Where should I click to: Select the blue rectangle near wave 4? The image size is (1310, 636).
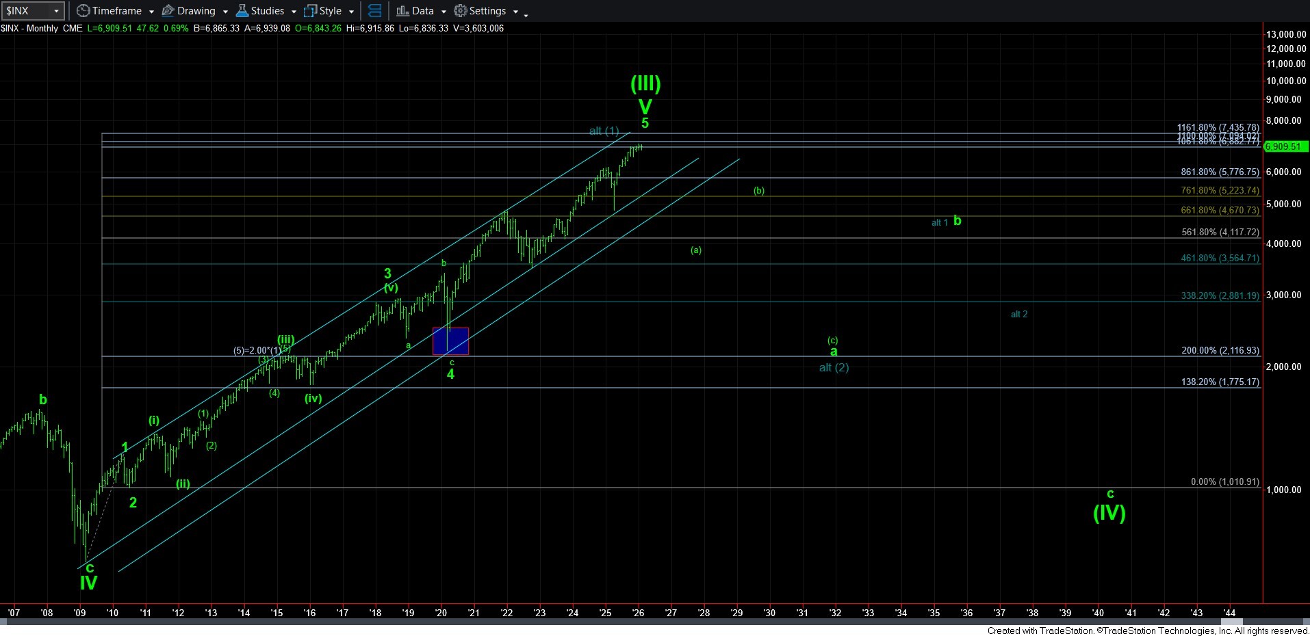[x=450, y=341]
